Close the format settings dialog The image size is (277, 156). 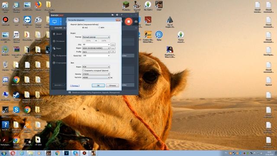[118, 20]
